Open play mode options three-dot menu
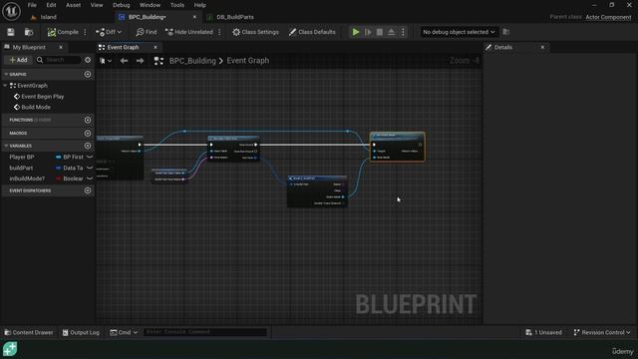Screen dimensions: 638x359 (x=403, y=32)
